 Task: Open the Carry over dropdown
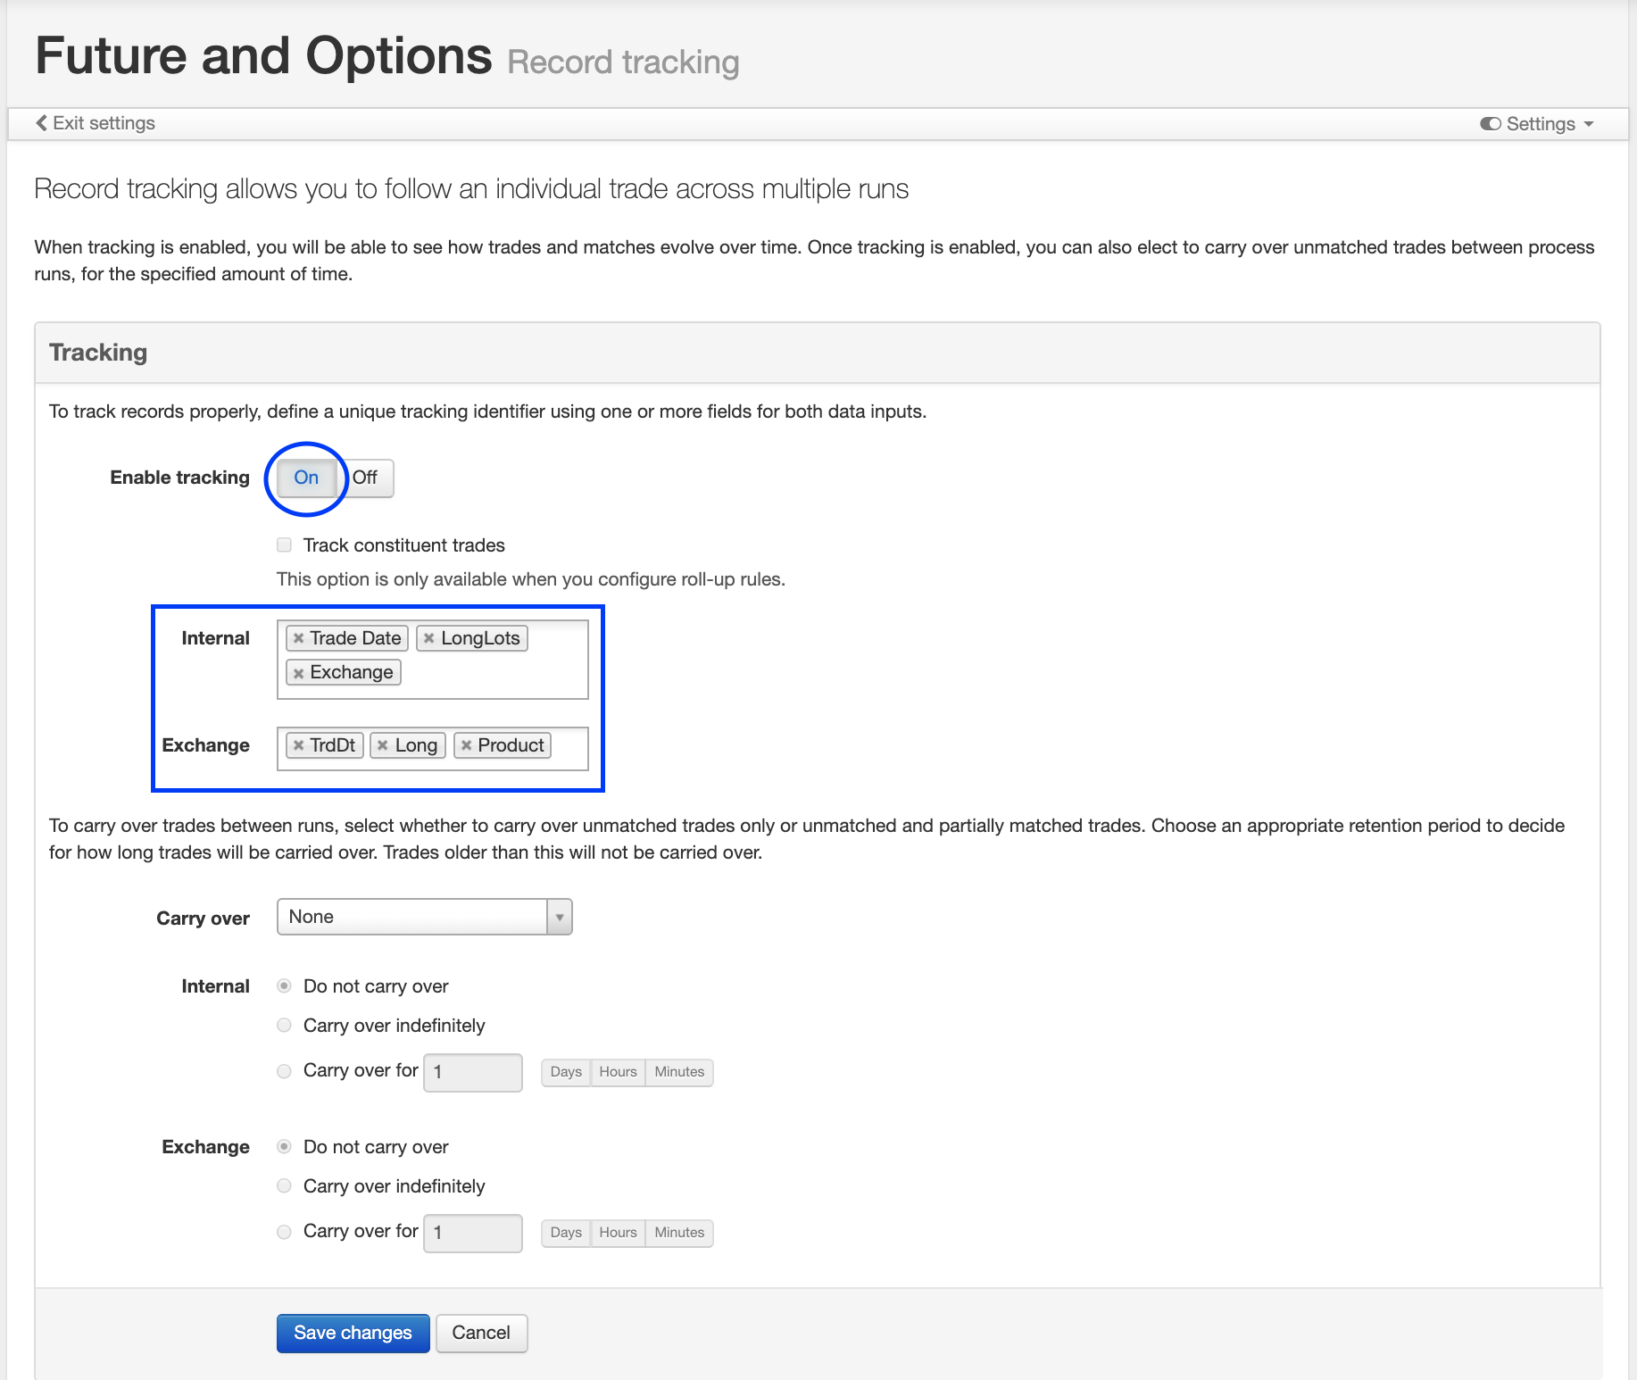(x=424, y=917)
